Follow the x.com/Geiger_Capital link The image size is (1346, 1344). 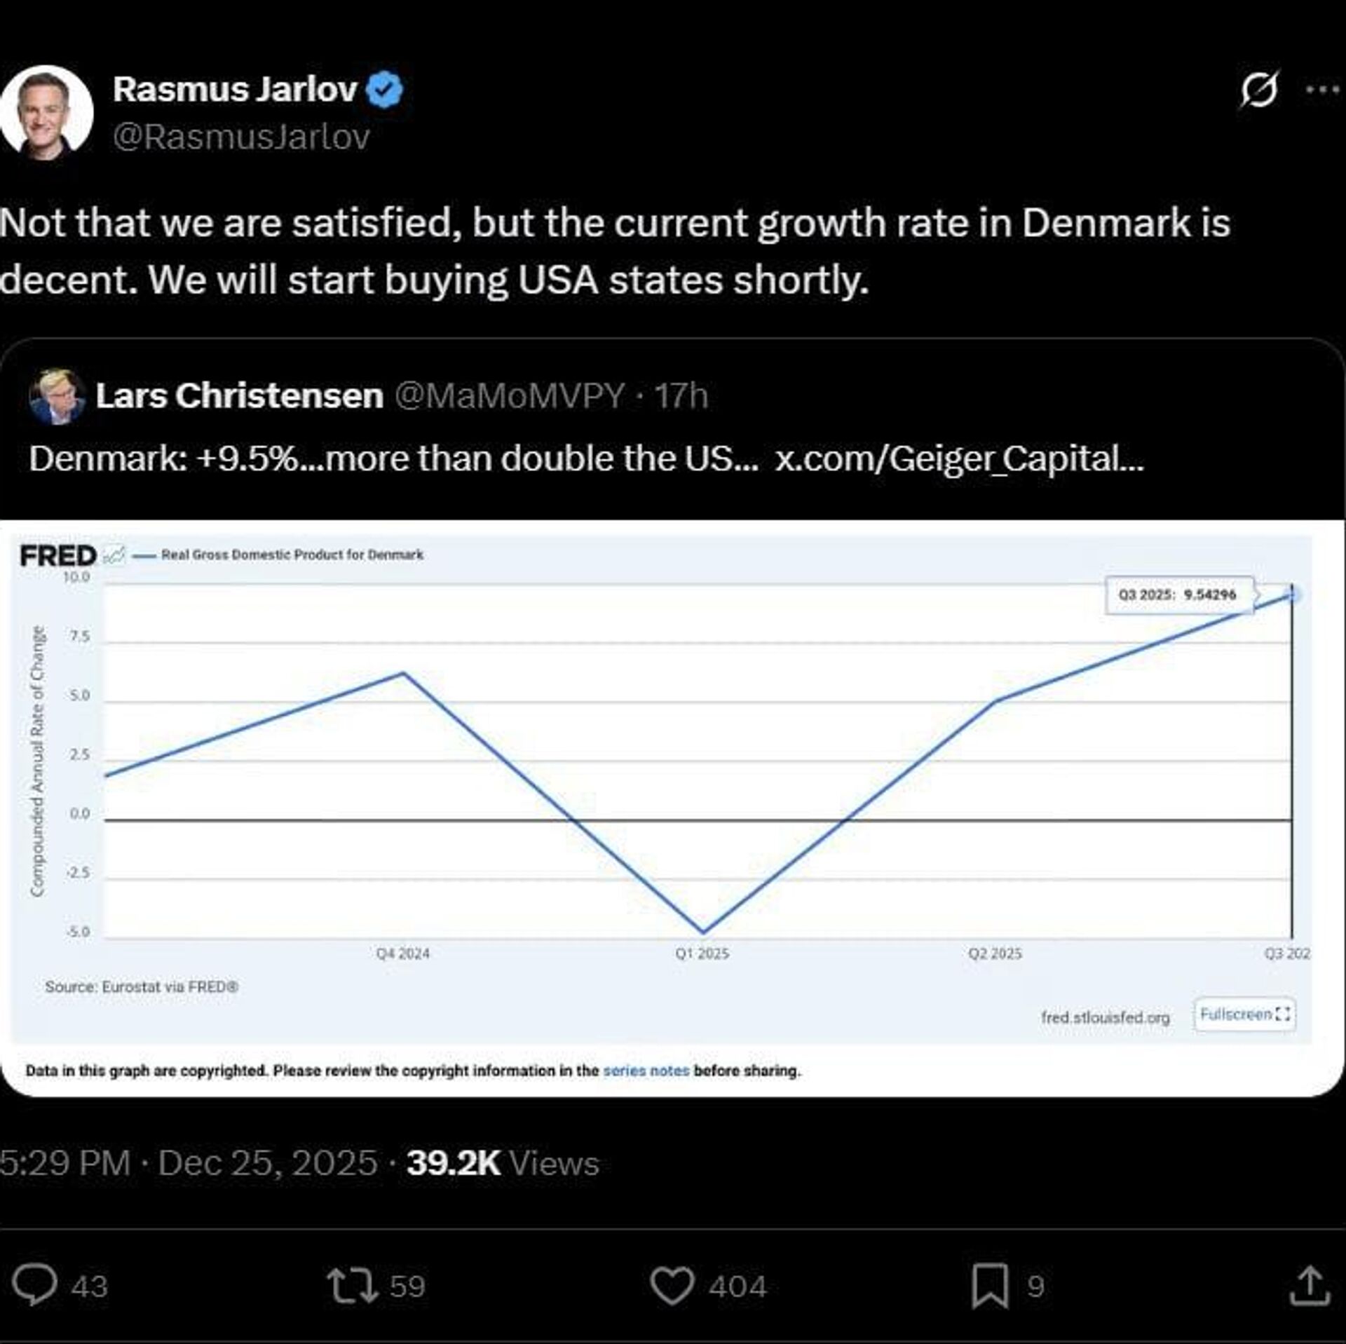click(x=959, y=459)
